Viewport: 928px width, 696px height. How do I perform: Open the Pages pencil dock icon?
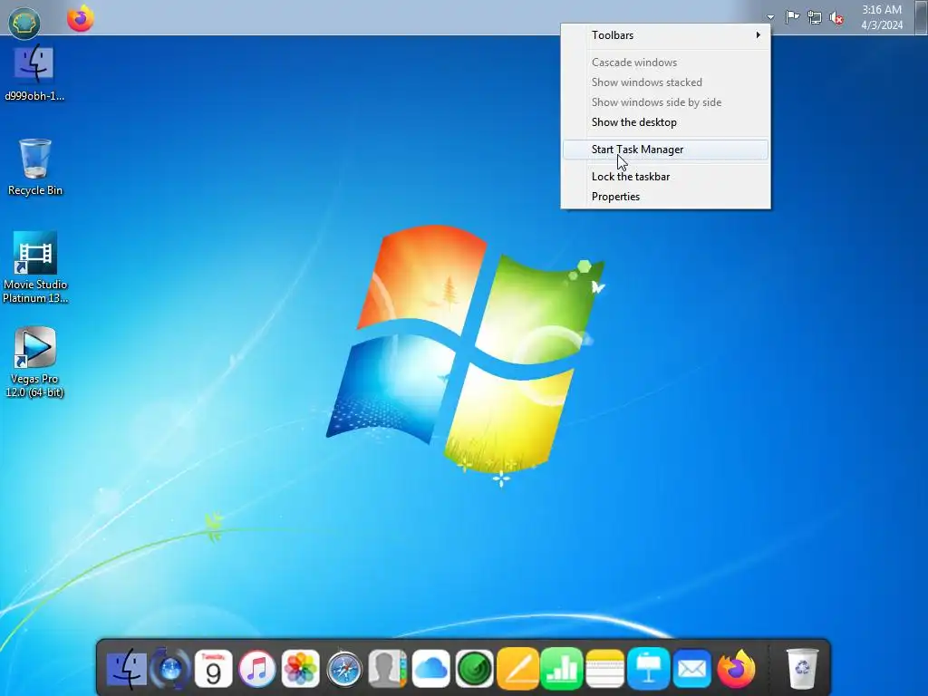[x=517, y=670]
